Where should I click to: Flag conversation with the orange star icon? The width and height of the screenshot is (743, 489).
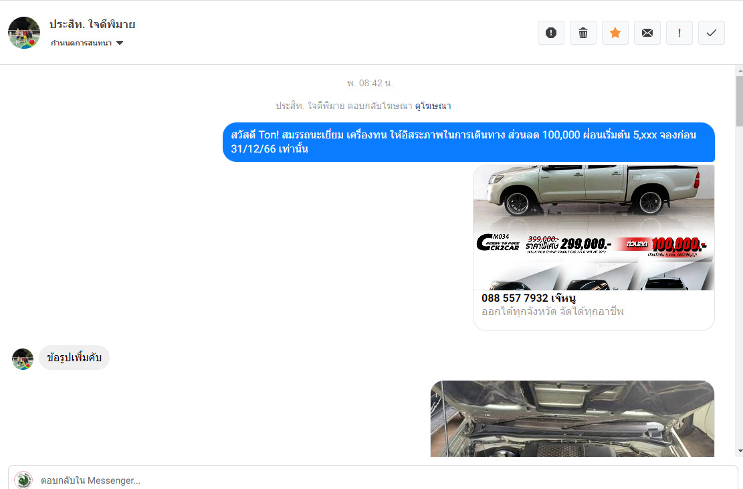615,33
